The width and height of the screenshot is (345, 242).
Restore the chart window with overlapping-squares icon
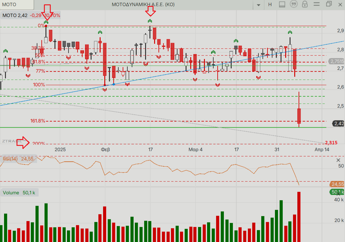pyautogui.click(x=329, y=4)
